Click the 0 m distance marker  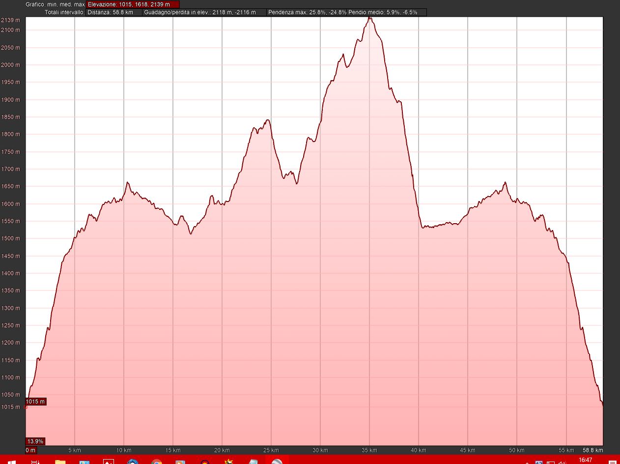tap(30, 450)
